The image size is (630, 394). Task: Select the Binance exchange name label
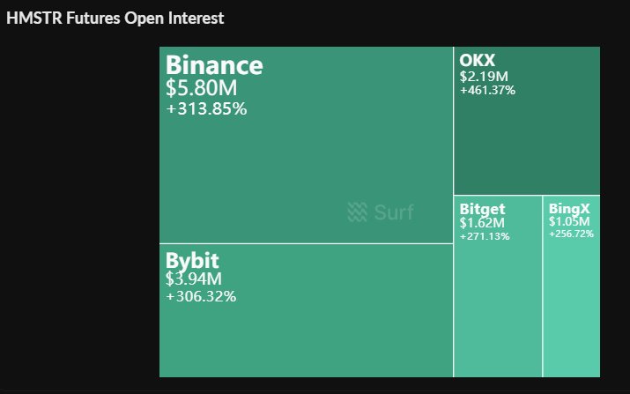point(214,65)
